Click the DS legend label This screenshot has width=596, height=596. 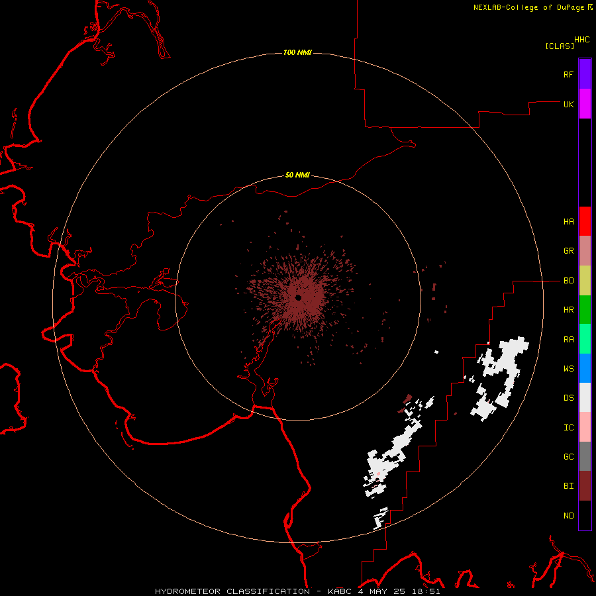click(x=569, y=398)
